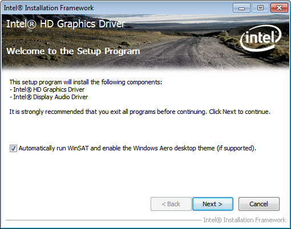Close the installer with the red X

[x=279, y=8]
